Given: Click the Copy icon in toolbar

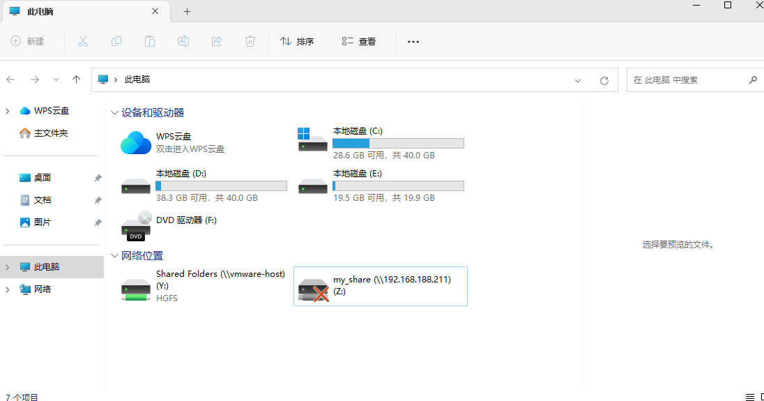Looking at the screenshot, I should (x=116, y=41).
